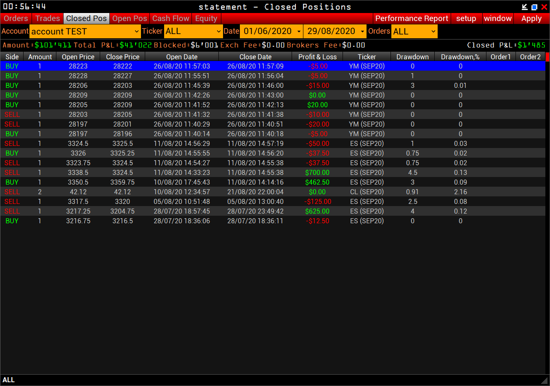Go to the Cash Flow tab
This screenshot has width=550, height=386.
pos(171,19)
